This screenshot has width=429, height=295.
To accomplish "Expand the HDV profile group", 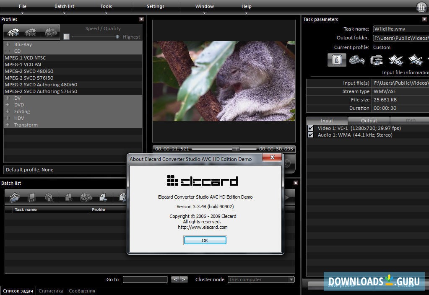I will 8,118.
